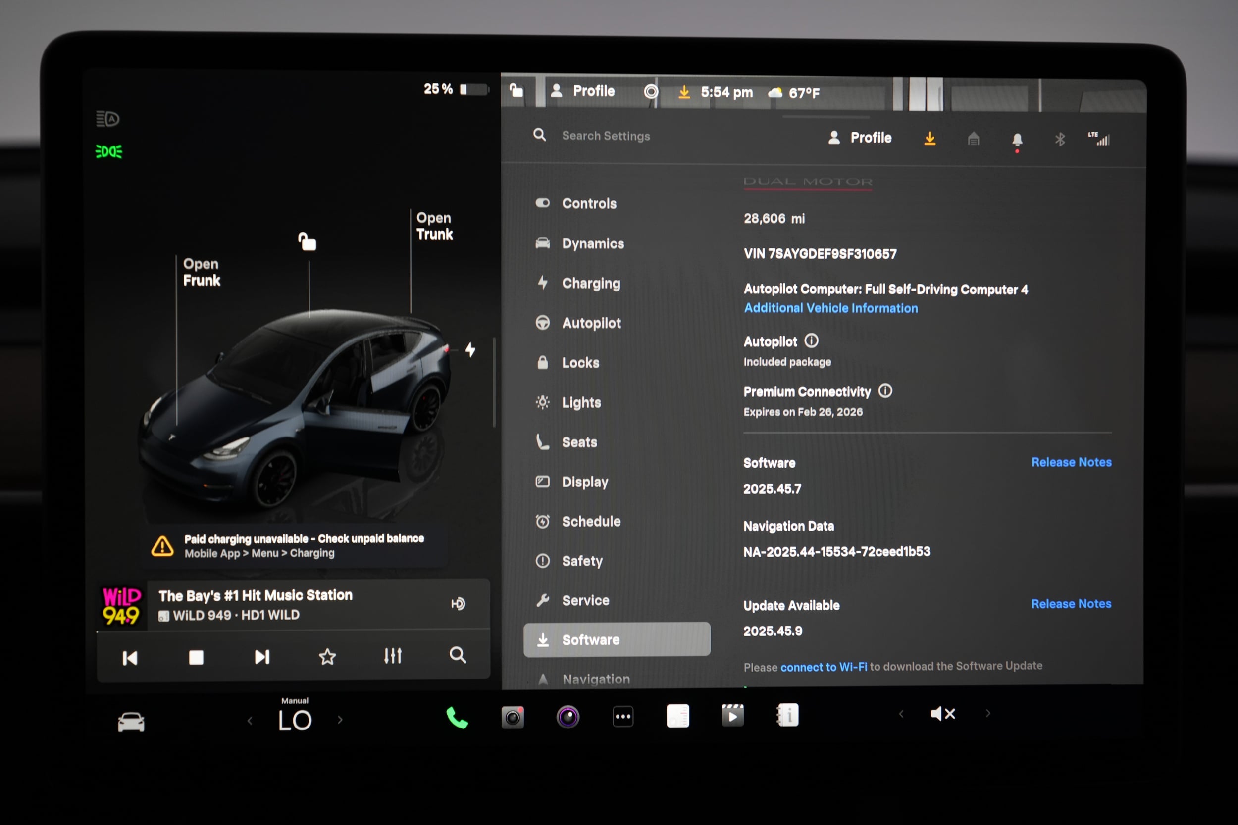
Task: Click the Search Settings input field
Action: (x=605, y=135)
